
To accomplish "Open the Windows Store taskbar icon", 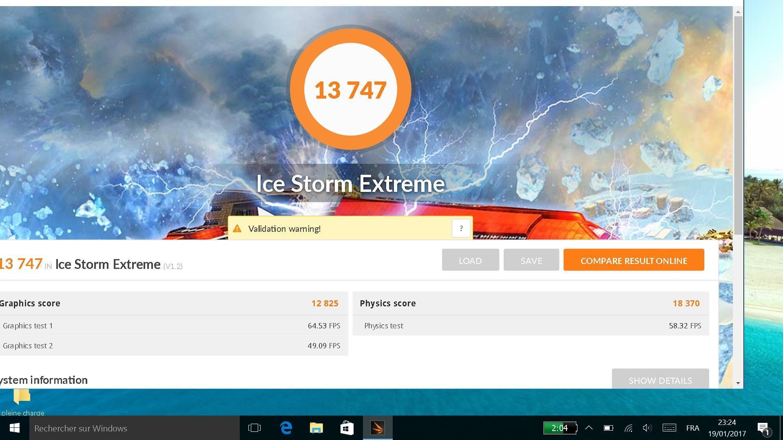I will [x=347, y=428].
